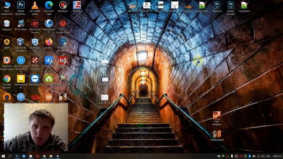Open the volume control in system tray
The height and width of the screenshot is (159, 283).
click(263, 156)
